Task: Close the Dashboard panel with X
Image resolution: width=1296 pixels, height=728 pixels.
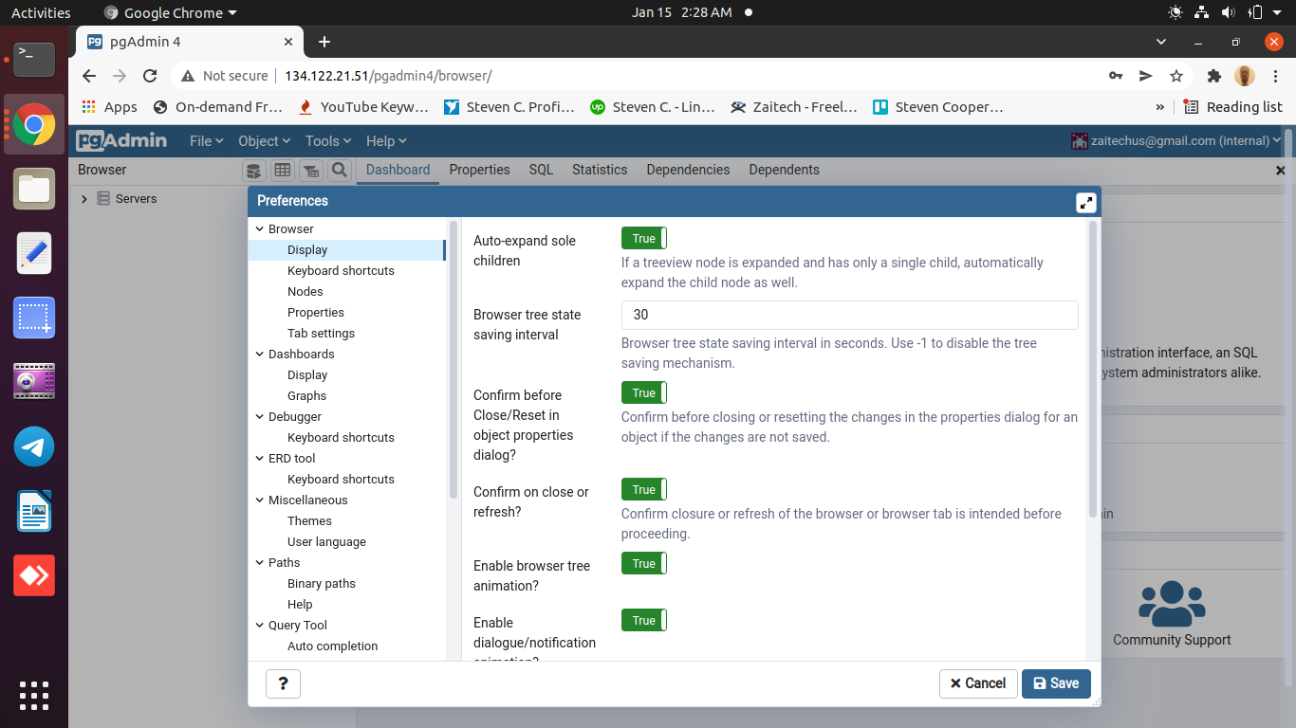Action: [1281, 171]
